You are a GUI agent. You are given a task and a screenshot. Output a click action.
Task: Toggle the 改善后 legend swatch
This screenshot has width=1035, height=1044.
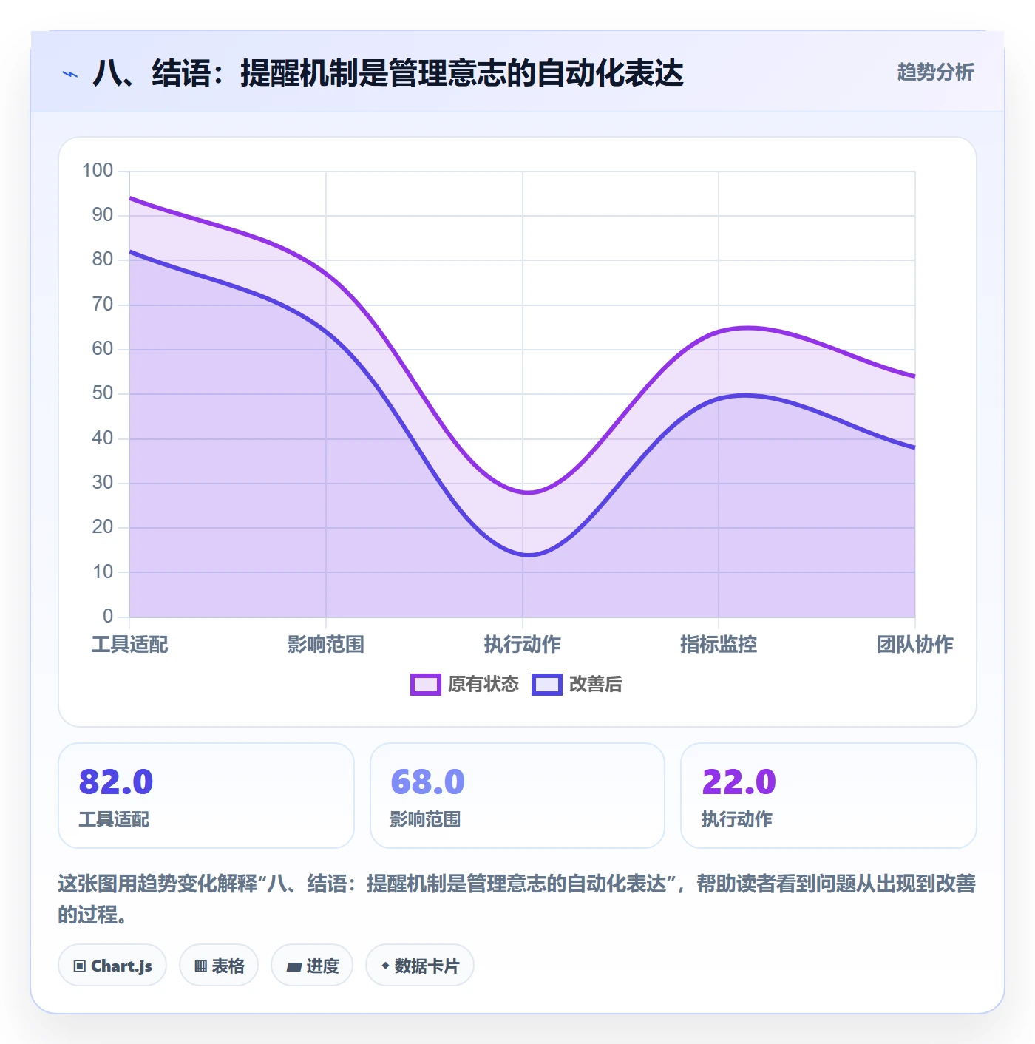(547, 685)
